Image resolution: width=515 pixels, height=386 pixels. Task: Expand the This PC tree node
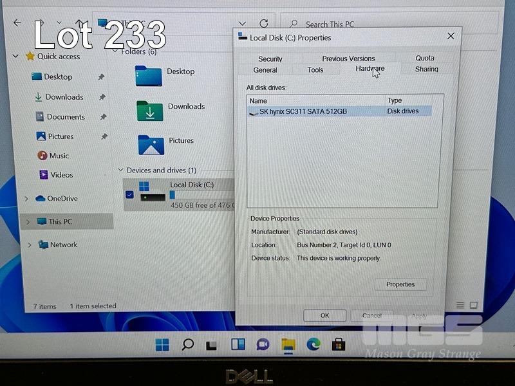(x=28, y=222)
